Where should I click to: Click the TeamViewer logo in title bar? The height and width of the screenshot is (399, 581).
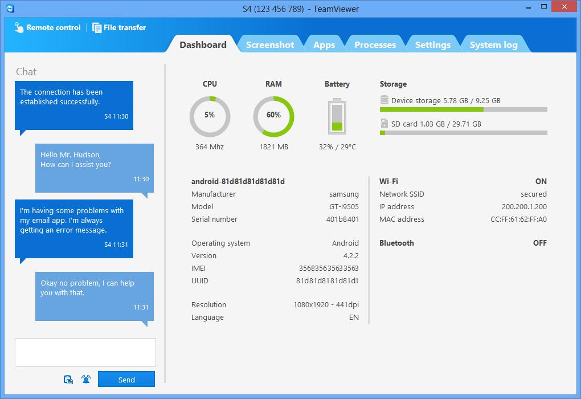[x=9, y=9]
